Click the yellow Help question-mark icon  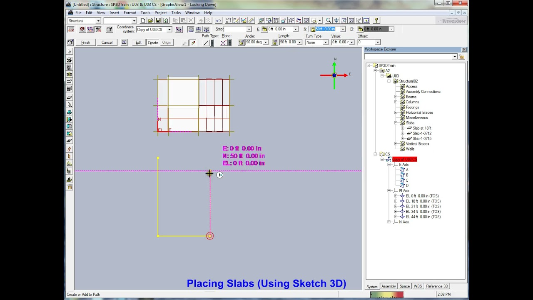coord(376,20)
